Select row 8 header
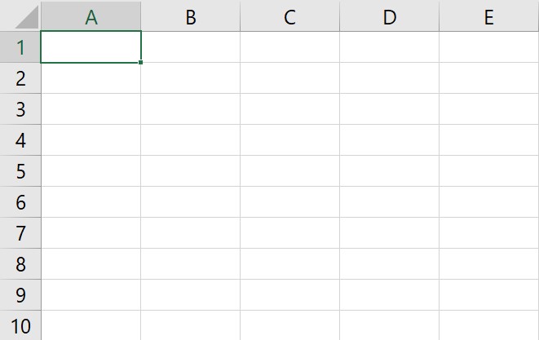Screen dimensions: 539x340 point(20,263)
